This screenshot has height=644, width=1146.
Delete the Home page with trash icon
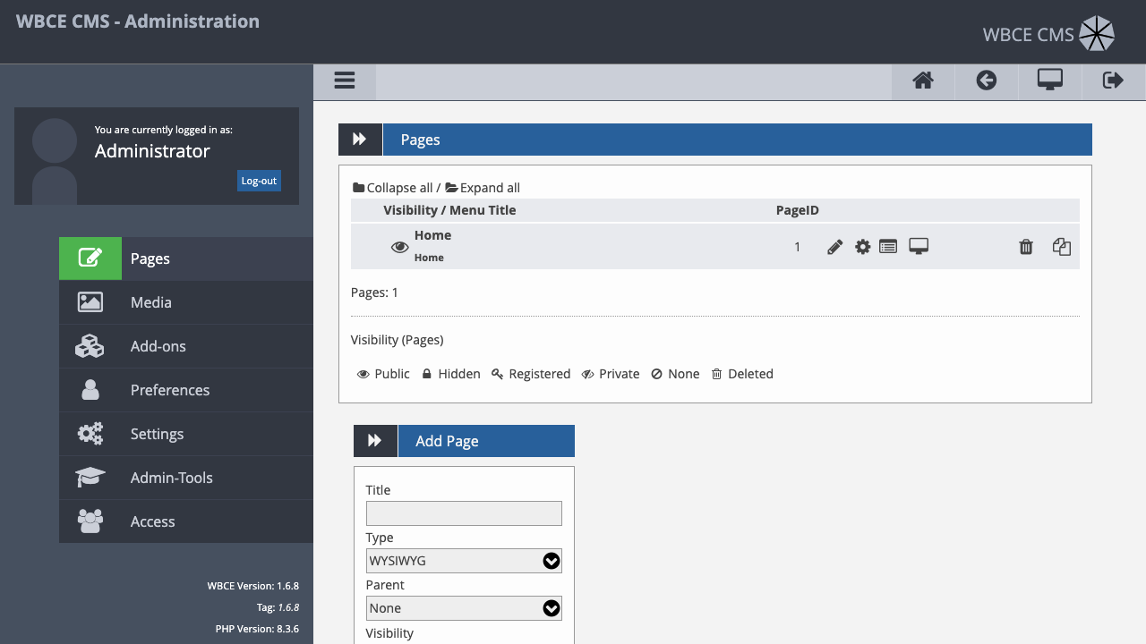[1026, 247]
